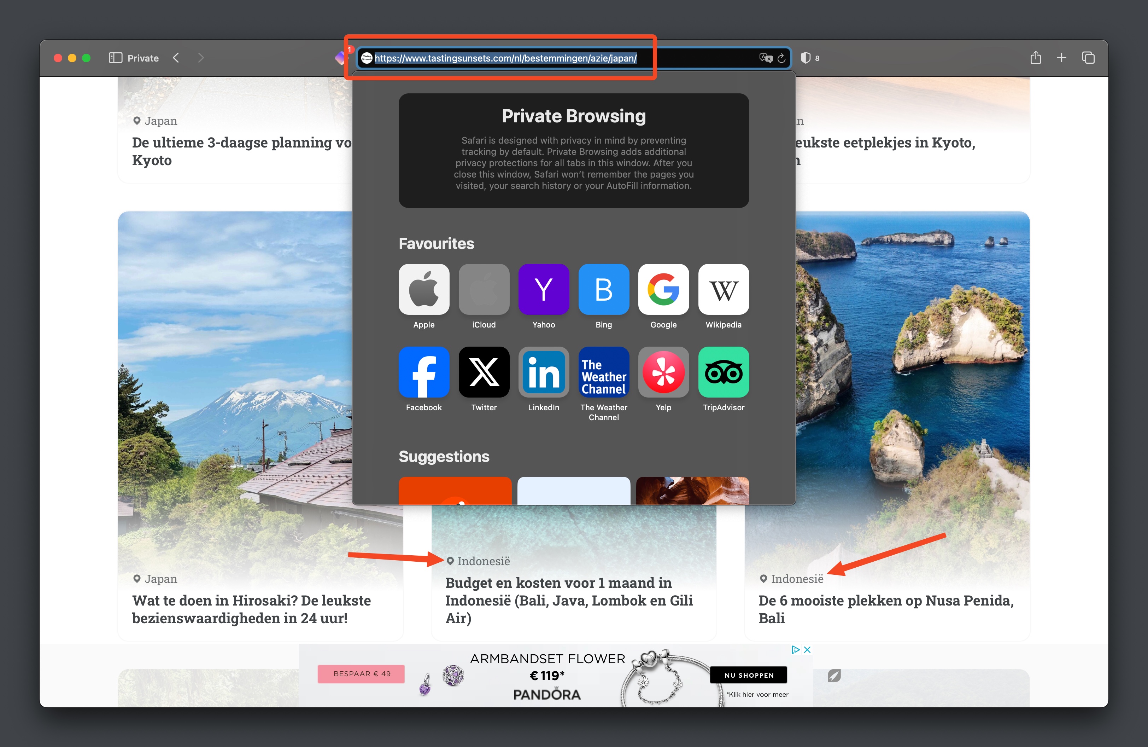Go forward with the right chevron

pyautogui.click(x=201, y=58)
